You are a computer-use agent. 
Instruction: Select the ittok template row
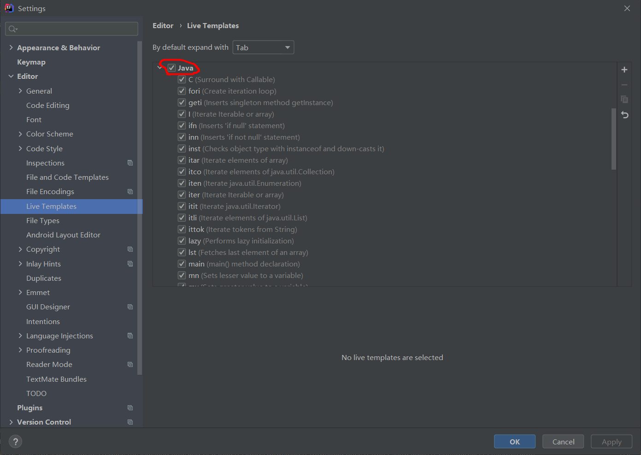(243, 229)
